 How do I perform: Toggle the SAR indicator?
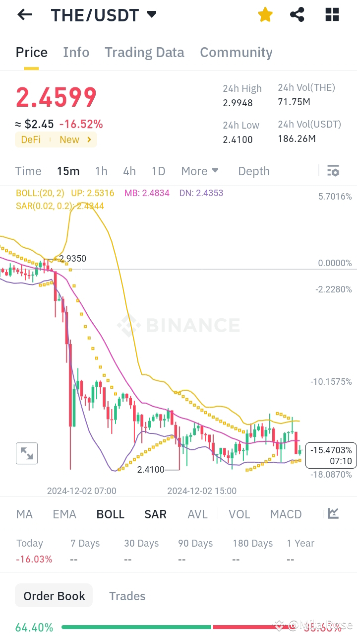(x=155, y=514)
